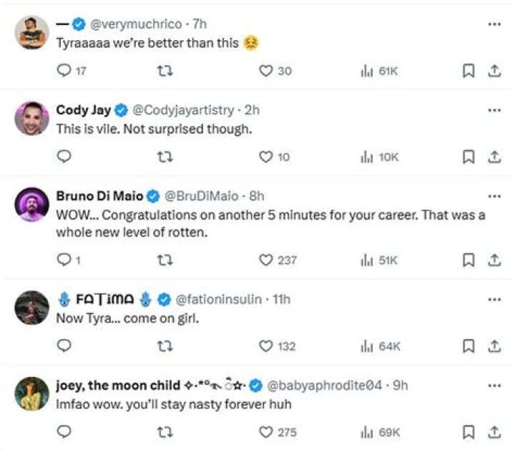Open the Fatima profile avatar
515x450 pixels.
click(x=31, y=308)
